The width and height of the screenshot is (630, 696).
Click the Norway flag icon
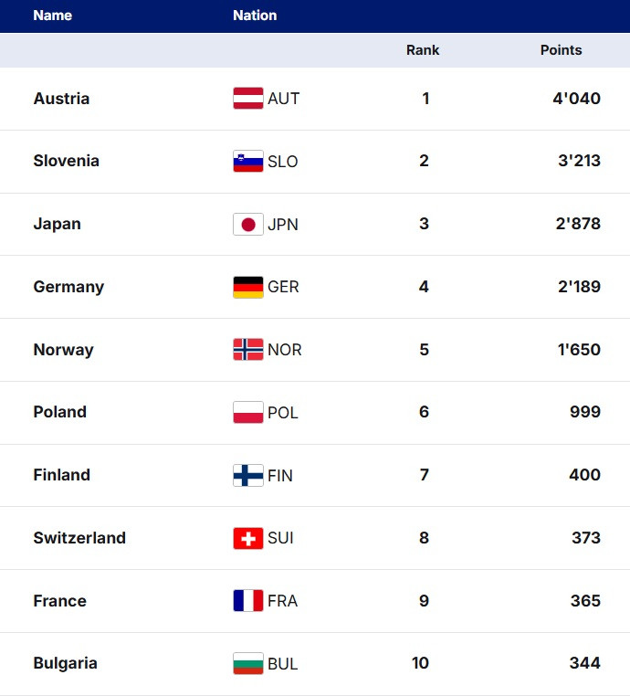[248, 350]
